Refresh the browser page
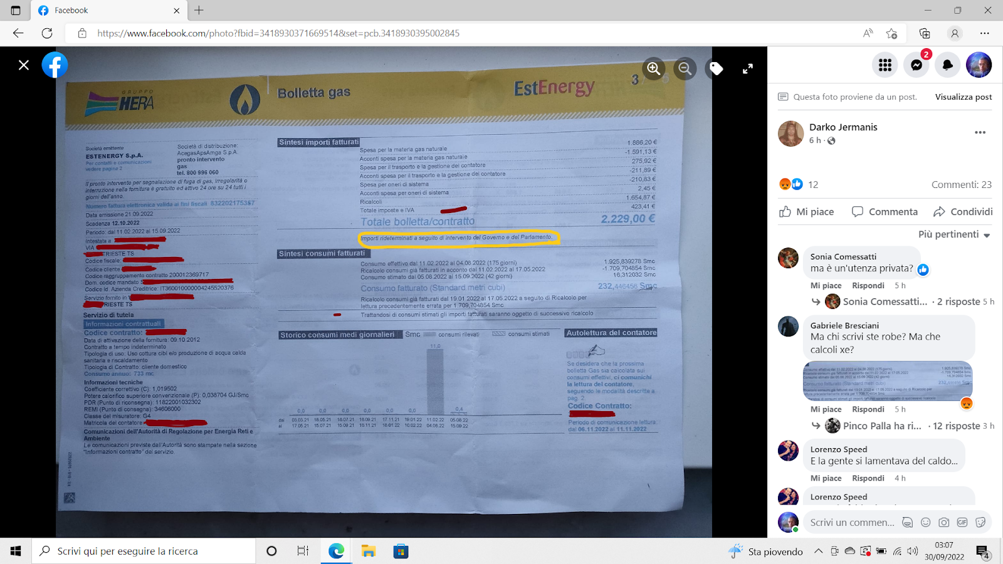This screenshot has height=564, width=1003. click(x=47, y=33)
